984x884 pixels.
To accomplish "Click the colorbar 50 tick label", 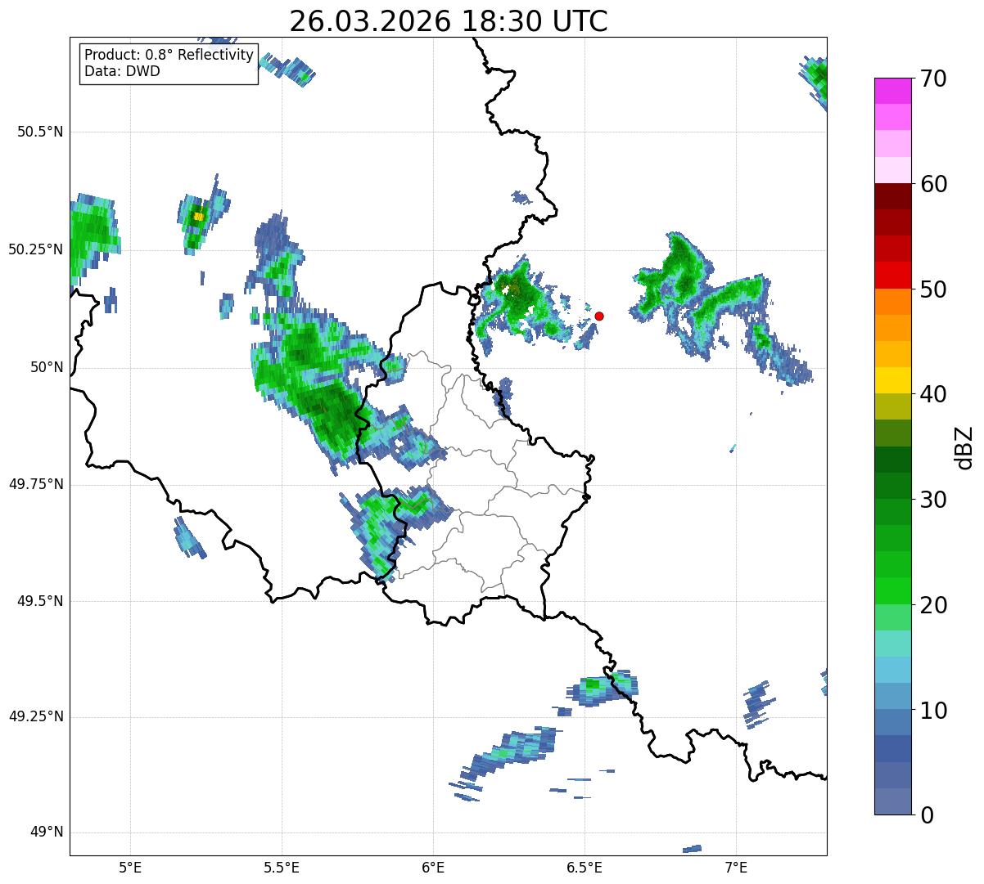I will pos(933,289).
